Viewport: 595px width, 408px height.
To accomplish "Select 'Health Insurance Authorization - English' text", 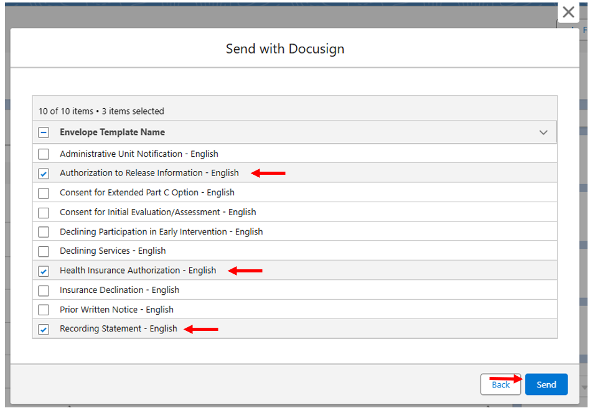I will (138, 271).
